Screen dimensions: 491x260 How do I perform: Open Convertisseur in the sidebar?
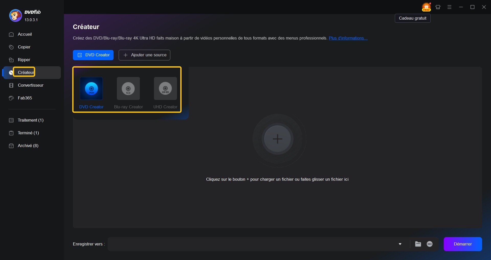tap(30, 85)
